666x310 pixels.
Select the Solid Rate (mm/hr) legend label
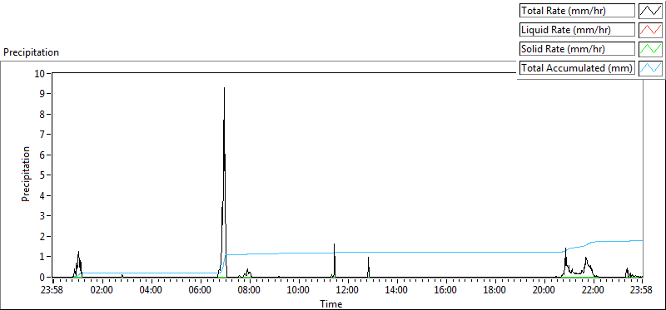(x=578, y=49)
